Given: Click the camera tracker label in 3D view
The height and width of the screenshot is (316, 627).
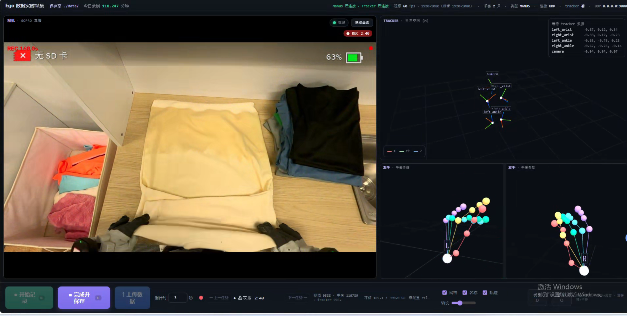Looking at the screenshot, I should [x=492, y=74].
